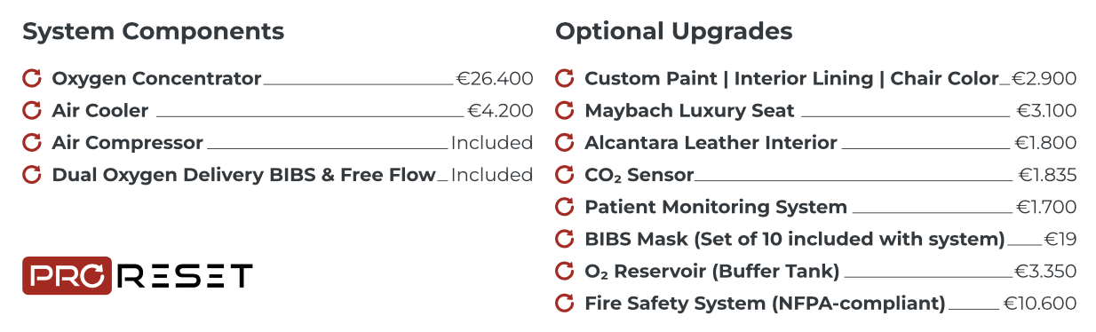Click the PRO RESET logo
Image resolution: width=1096 pixels, height=332 pixels.
(138, 275)
